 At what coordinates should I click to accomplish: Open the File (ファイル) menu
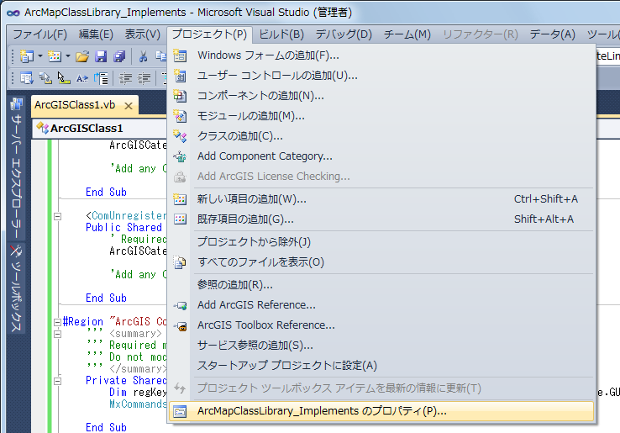pos(40,34)
